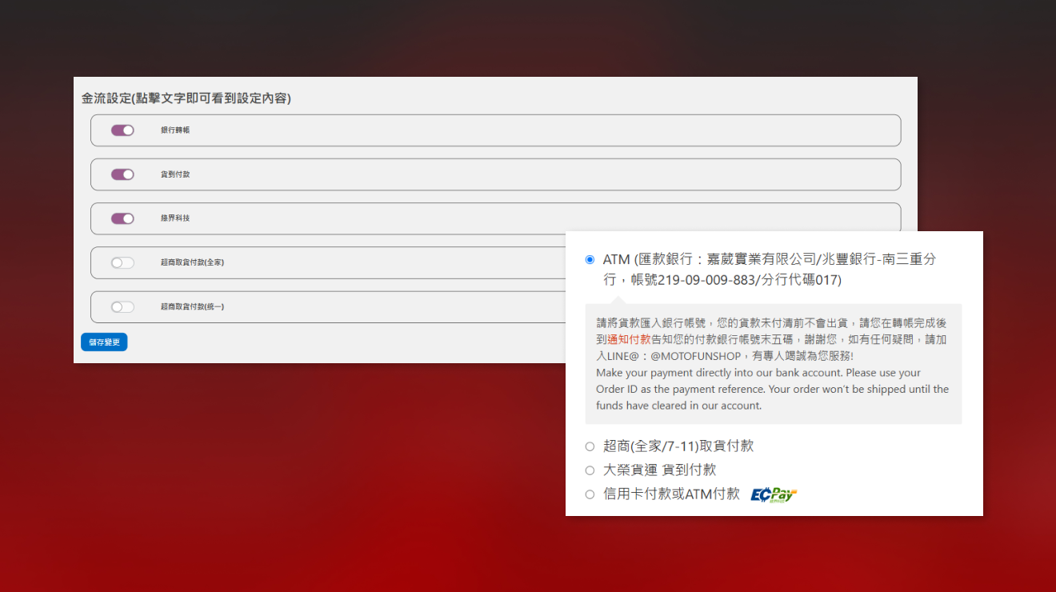Disable the 綠界科技 payment switch

point(122,218)
